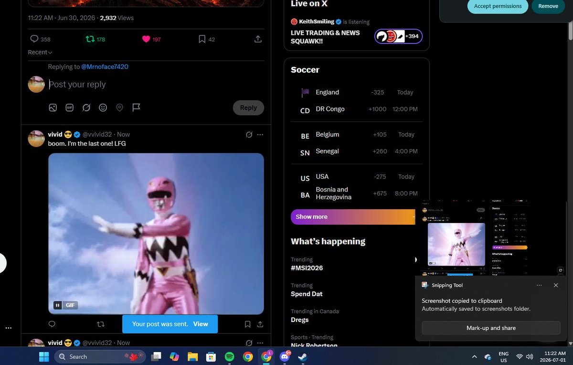
Task: Switch the ENG US input language
Action: [504, 356]
